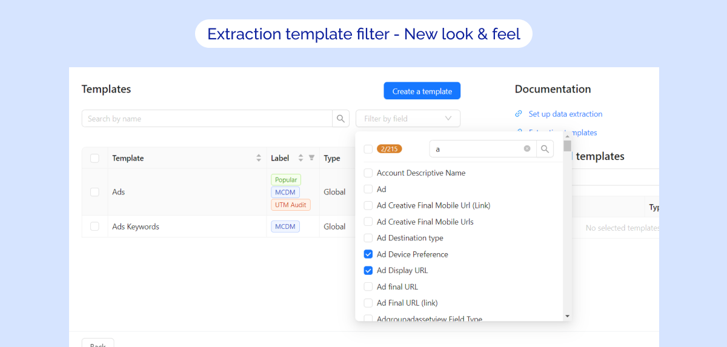Click the sort arrows in Template column header
Viewport: 727px width, 347px height.
click(x=259, y=158)
